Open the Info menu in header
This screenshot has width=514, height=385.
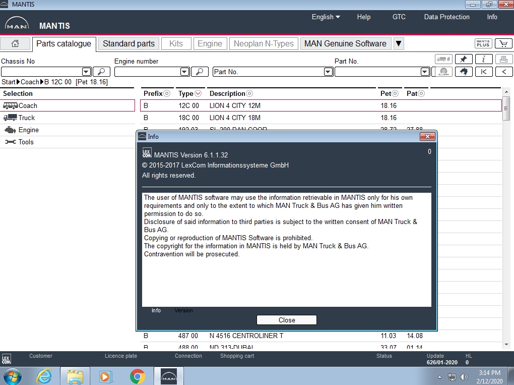[x=492, y=17]
